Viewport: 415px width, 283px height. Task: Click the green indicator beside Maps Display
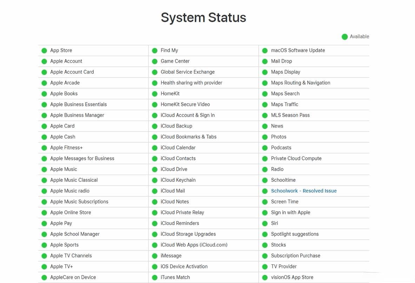(265, 72)
